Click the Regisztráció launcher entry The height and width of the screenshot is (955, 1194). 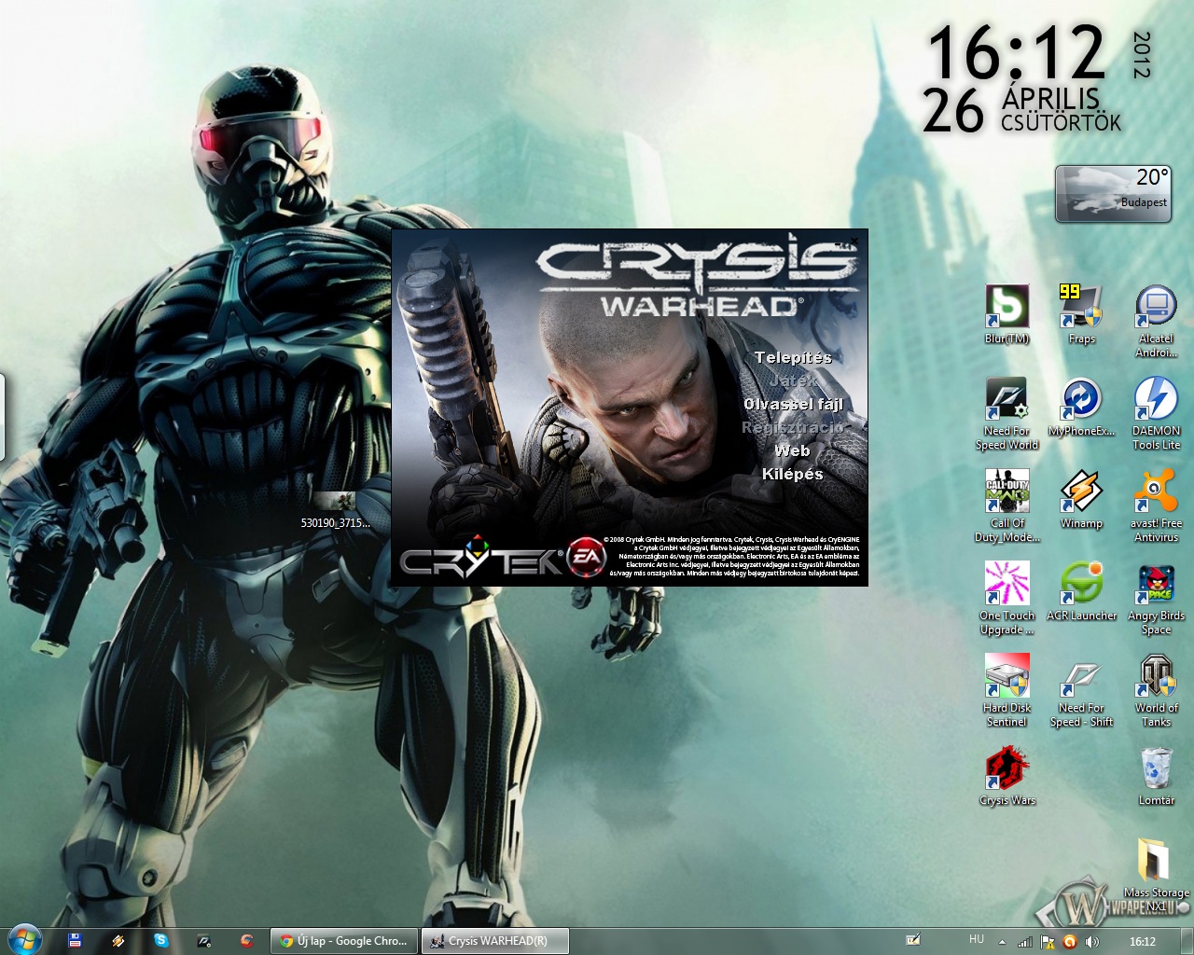click(793, 427)
